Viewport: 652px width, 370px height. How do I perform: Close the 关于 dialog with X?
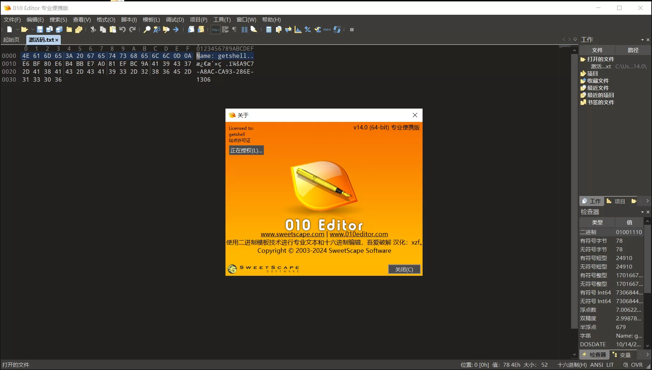(415, 115)
